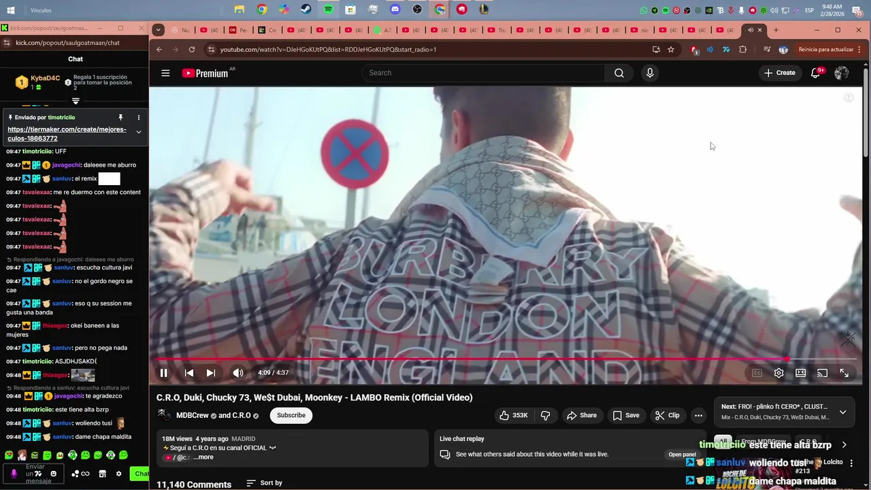Go to YouTube Premium home logo
The height and width of the screenshot is (490, 871).
tap(206, 73)
